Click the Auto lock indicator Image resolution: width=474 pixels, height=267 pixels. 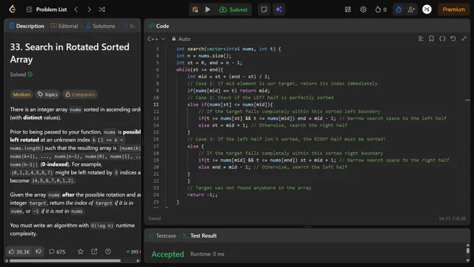181,39
